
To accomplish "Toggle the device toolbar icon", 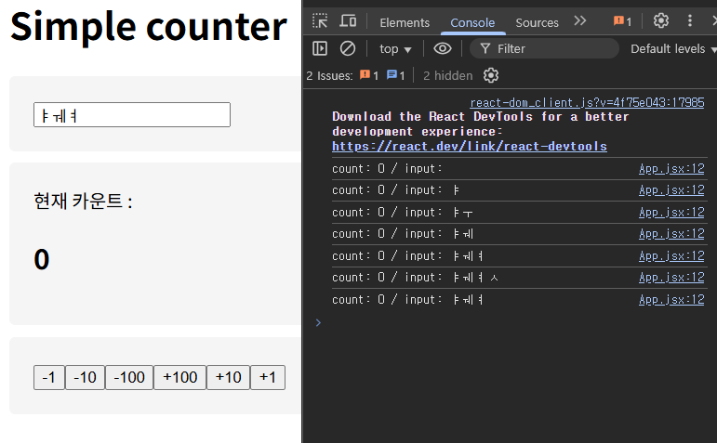I will pyautogui.click(x=348, y=21).
